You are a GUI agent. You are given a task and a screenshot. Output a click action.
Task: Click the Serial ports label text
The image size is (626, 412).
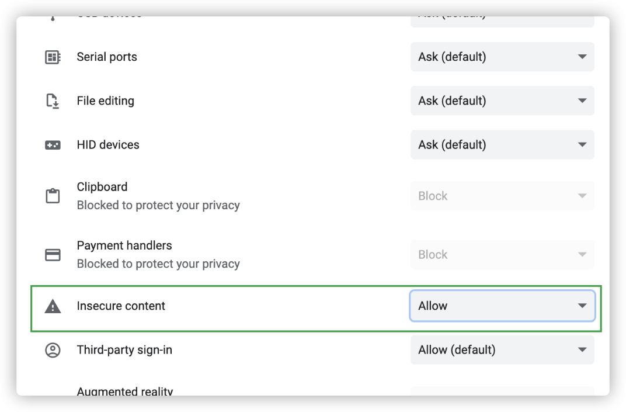pyautogui.click(x=107, y=57)
